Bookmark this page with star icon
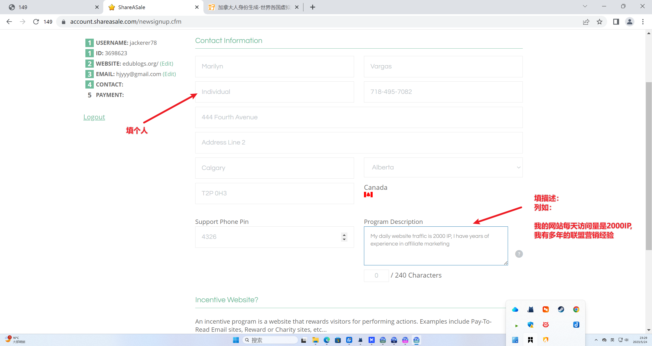The height and width of the screenshot is (346, 652). tap(599, 22)
